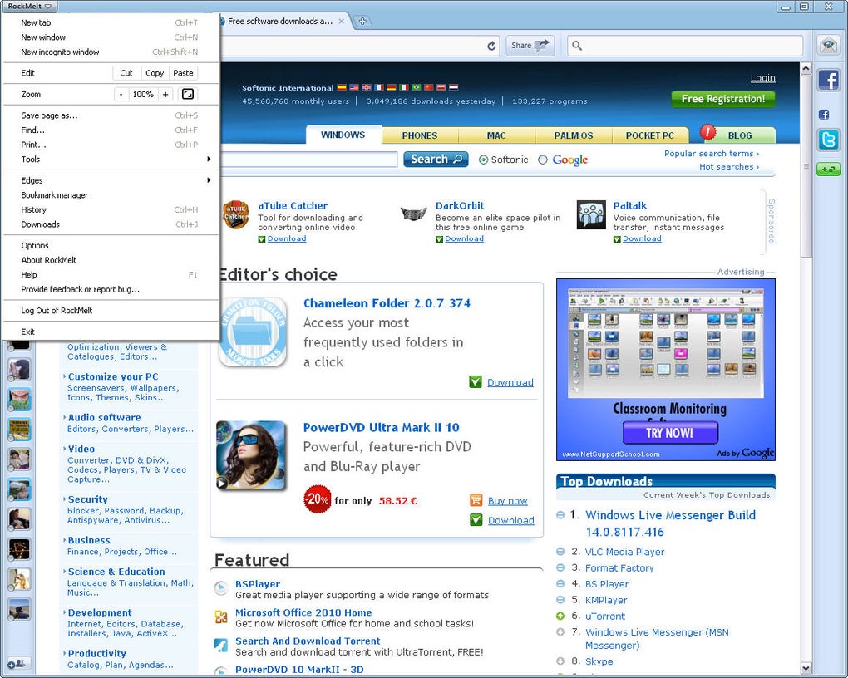Click the Microsoft Office 2010 featured icon
The height and width of the screenshot is (678, 848).
tap(220, 617)
